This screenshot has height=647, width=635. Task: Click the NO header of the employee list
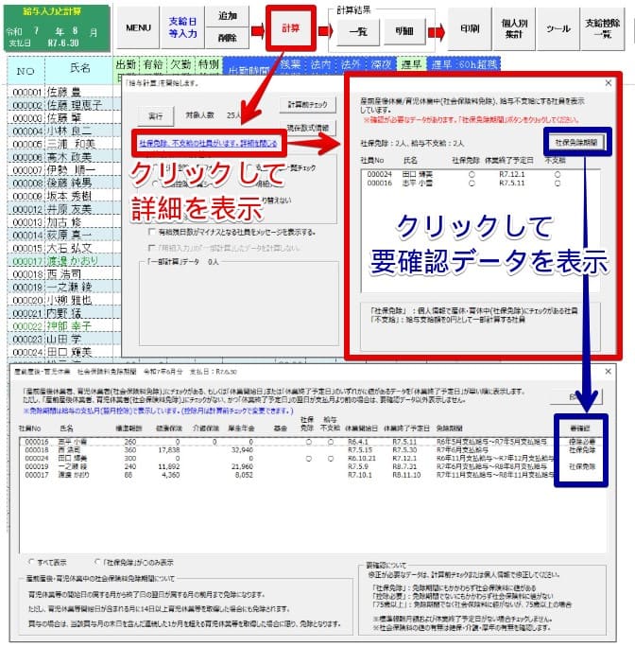click(26, 71)
